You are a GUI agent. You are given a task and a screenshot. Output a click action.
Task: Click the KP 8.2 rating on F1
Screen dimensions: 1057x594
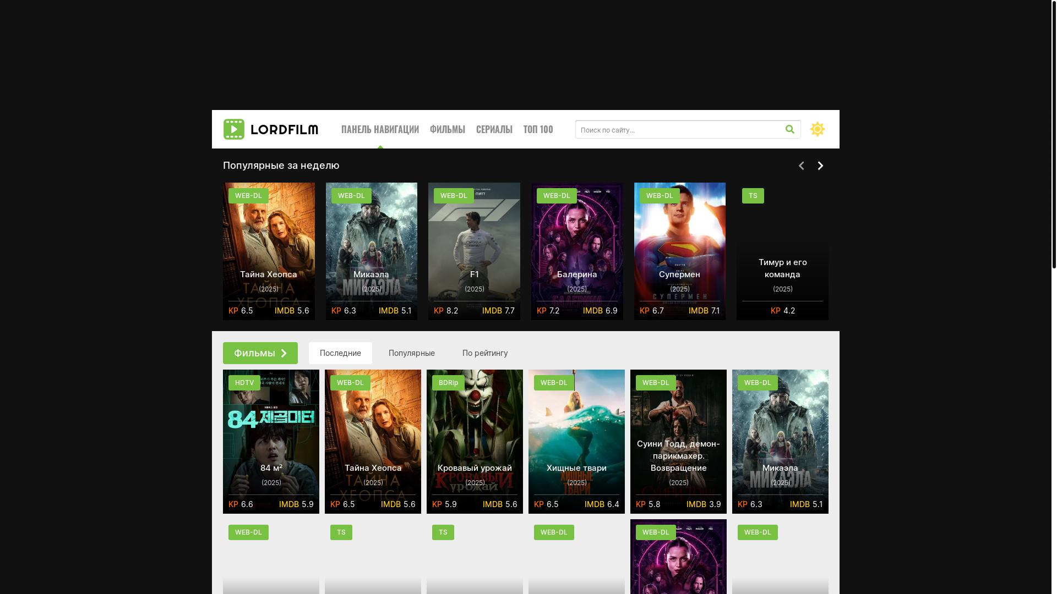446,311
